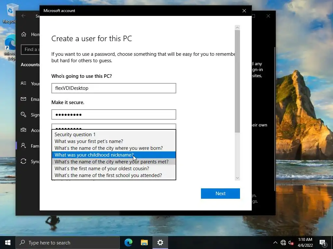The image size is (333, 249).
Task: Click the Next button
Action: click(x=220, y=194)
